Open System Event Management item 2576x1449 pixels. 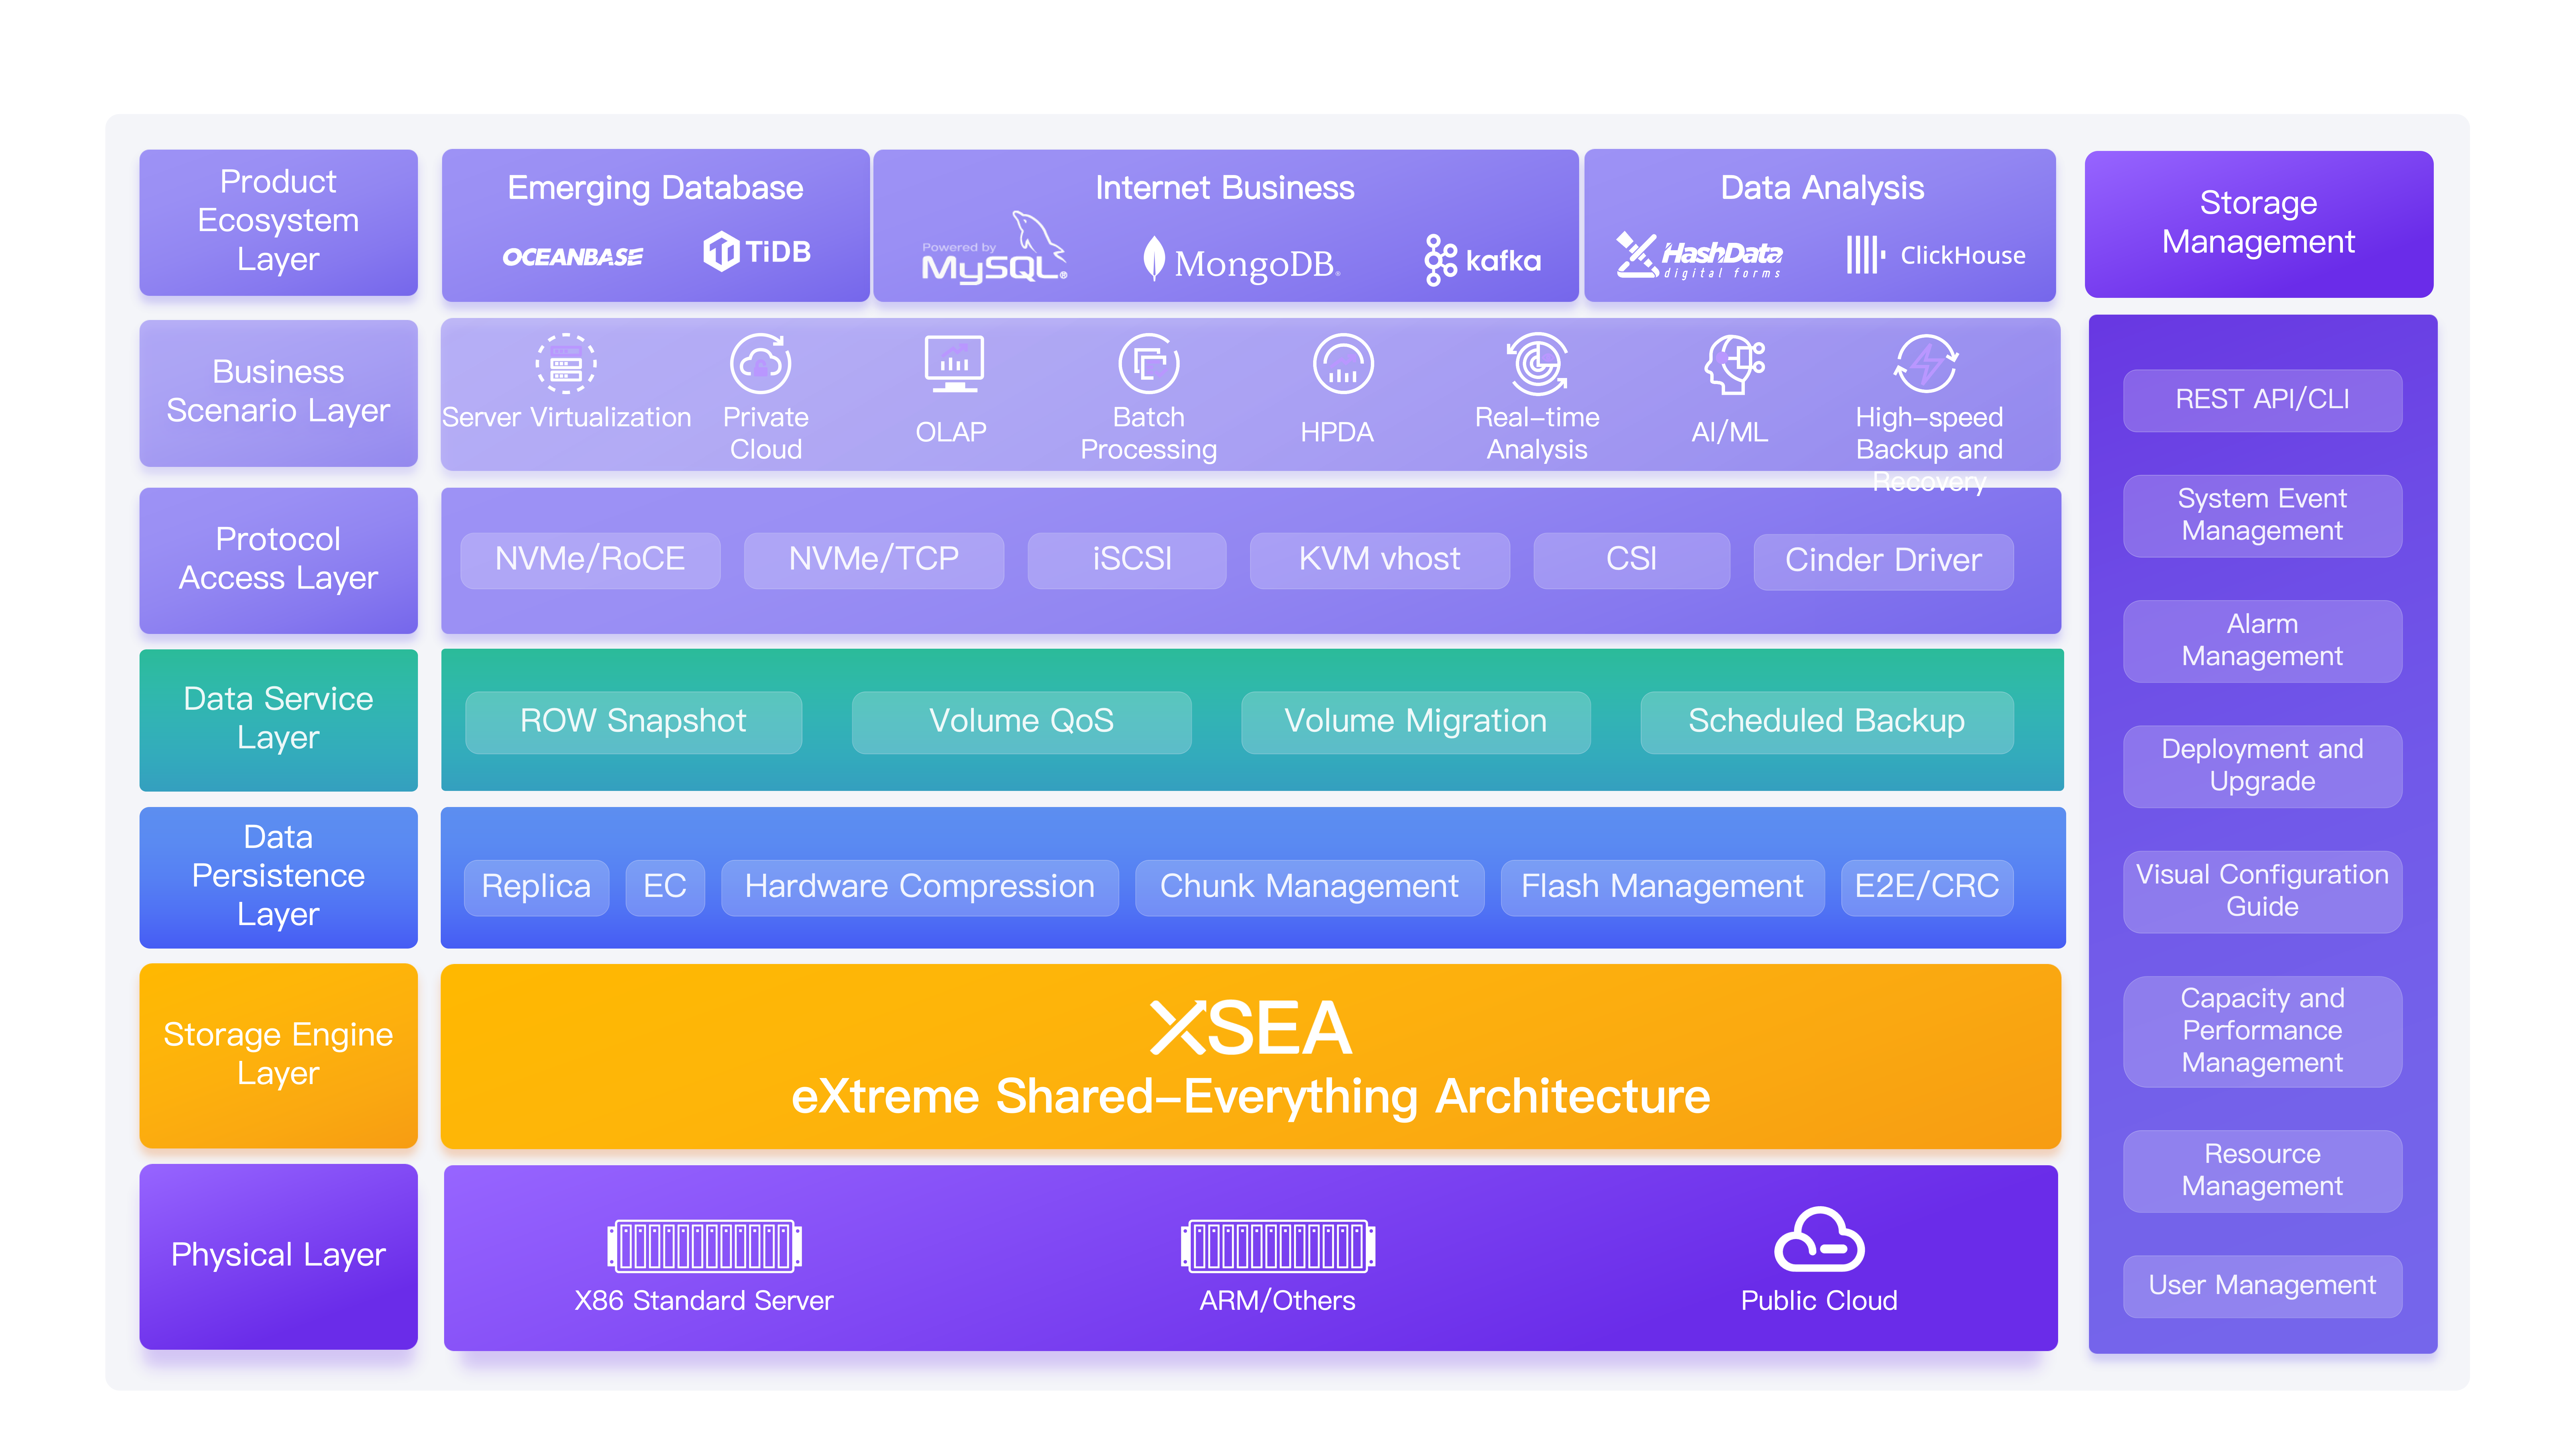(x=2263, y=516)
